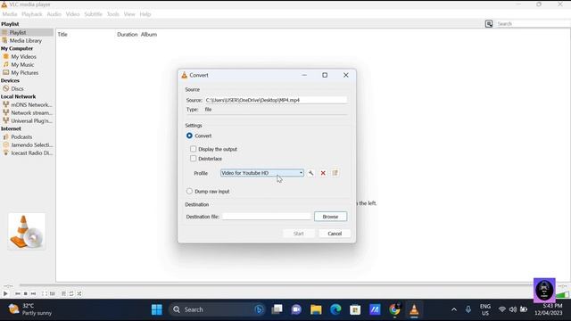Click the VLC cone album art thumbnail
The height and width of the screenshot is (321, 571).
pyautogui.click(x=27, y=232)
